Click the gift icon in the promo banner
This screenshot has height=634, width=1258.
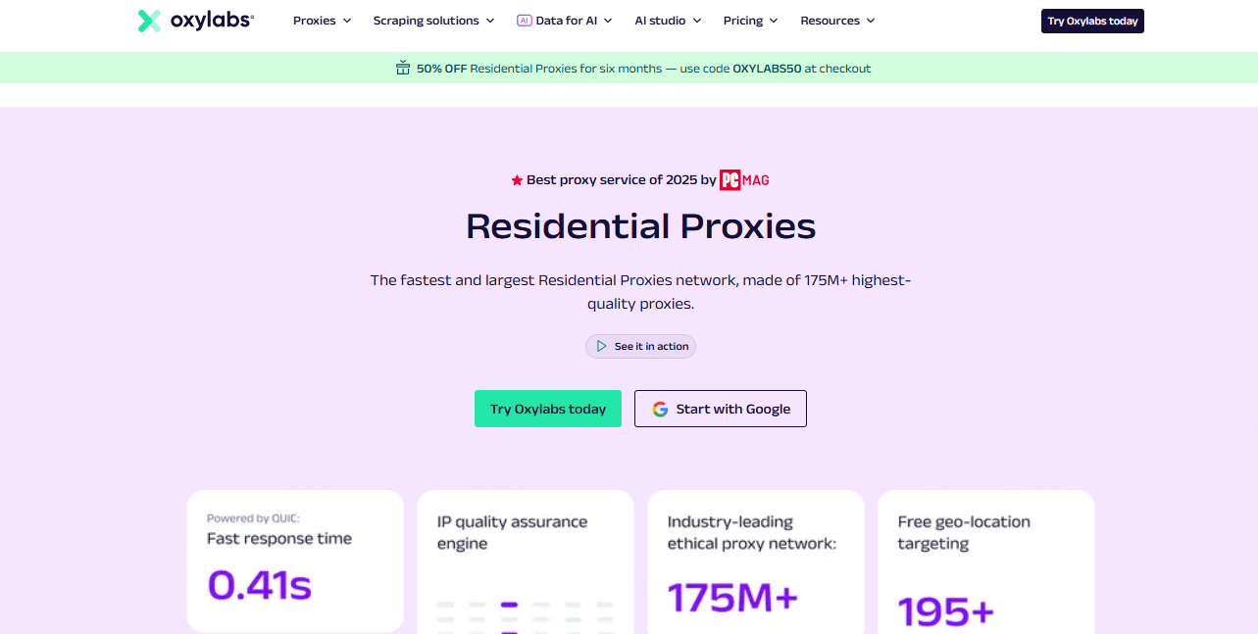[403, 68]
